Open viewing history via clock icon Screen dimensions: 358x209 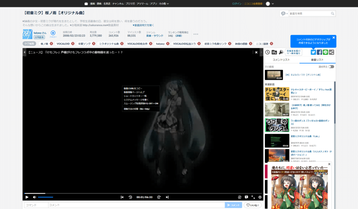[268, 52]
